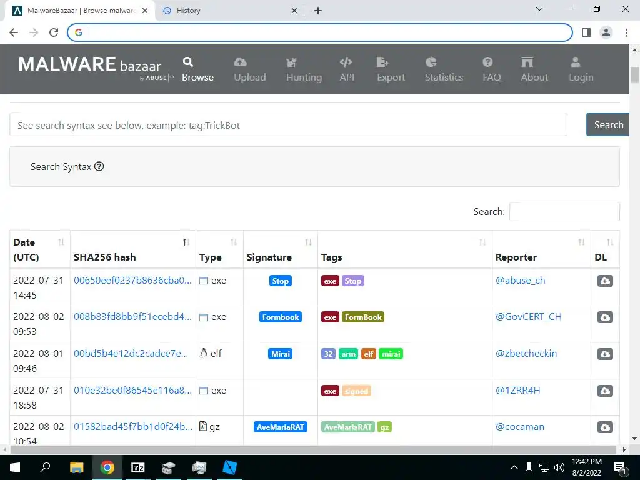Open the Export nav item
Image resolution: width=640 pixels, height=480 pixels.
click(x=391, y=70)
